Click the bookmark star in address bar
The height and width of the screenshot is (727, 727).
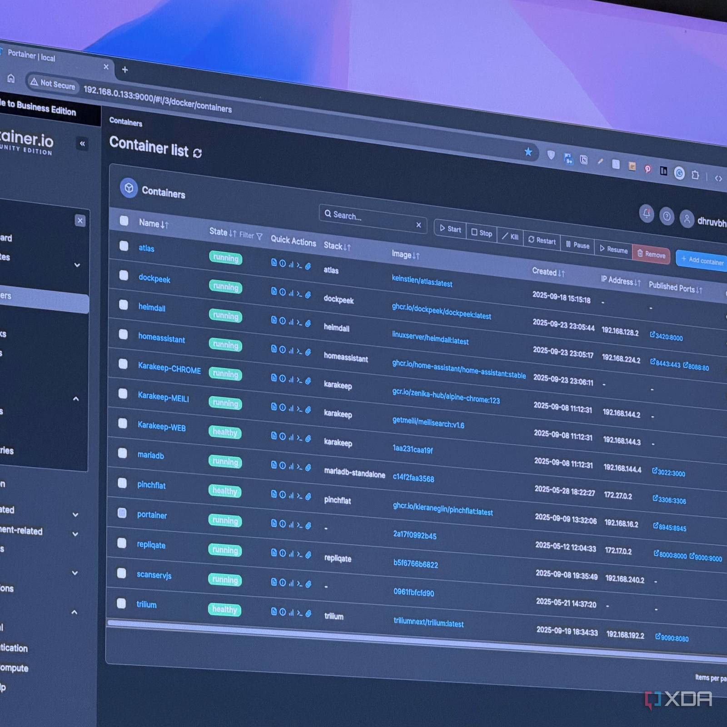tap(528, 152)
